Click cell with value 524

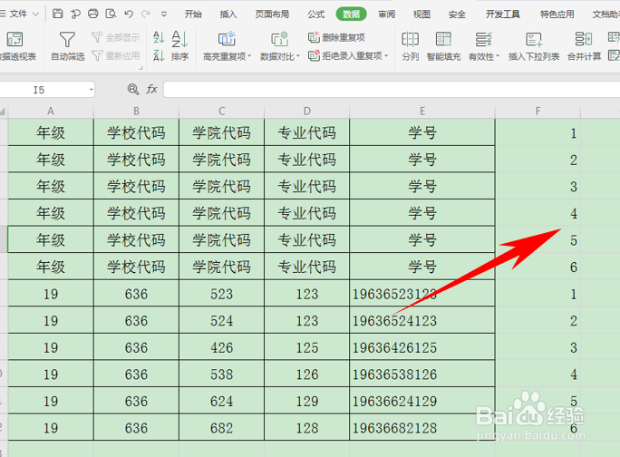coord(221,320)
